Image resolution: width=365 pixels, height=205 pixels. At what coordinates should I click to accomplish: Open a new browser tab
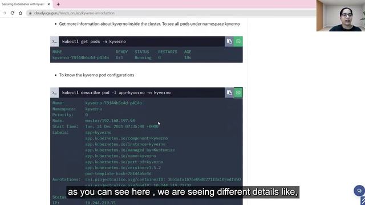click(x=58, y=4)
